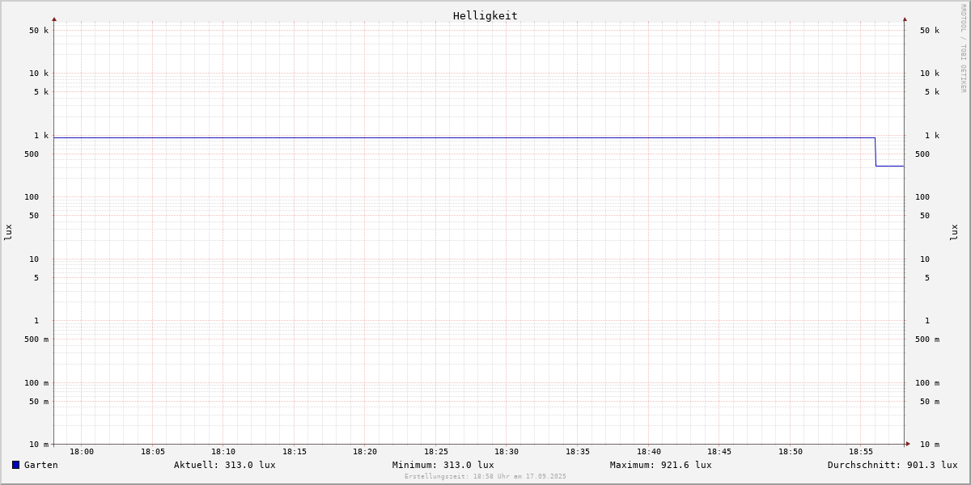Select the Garten legend label

40,465
